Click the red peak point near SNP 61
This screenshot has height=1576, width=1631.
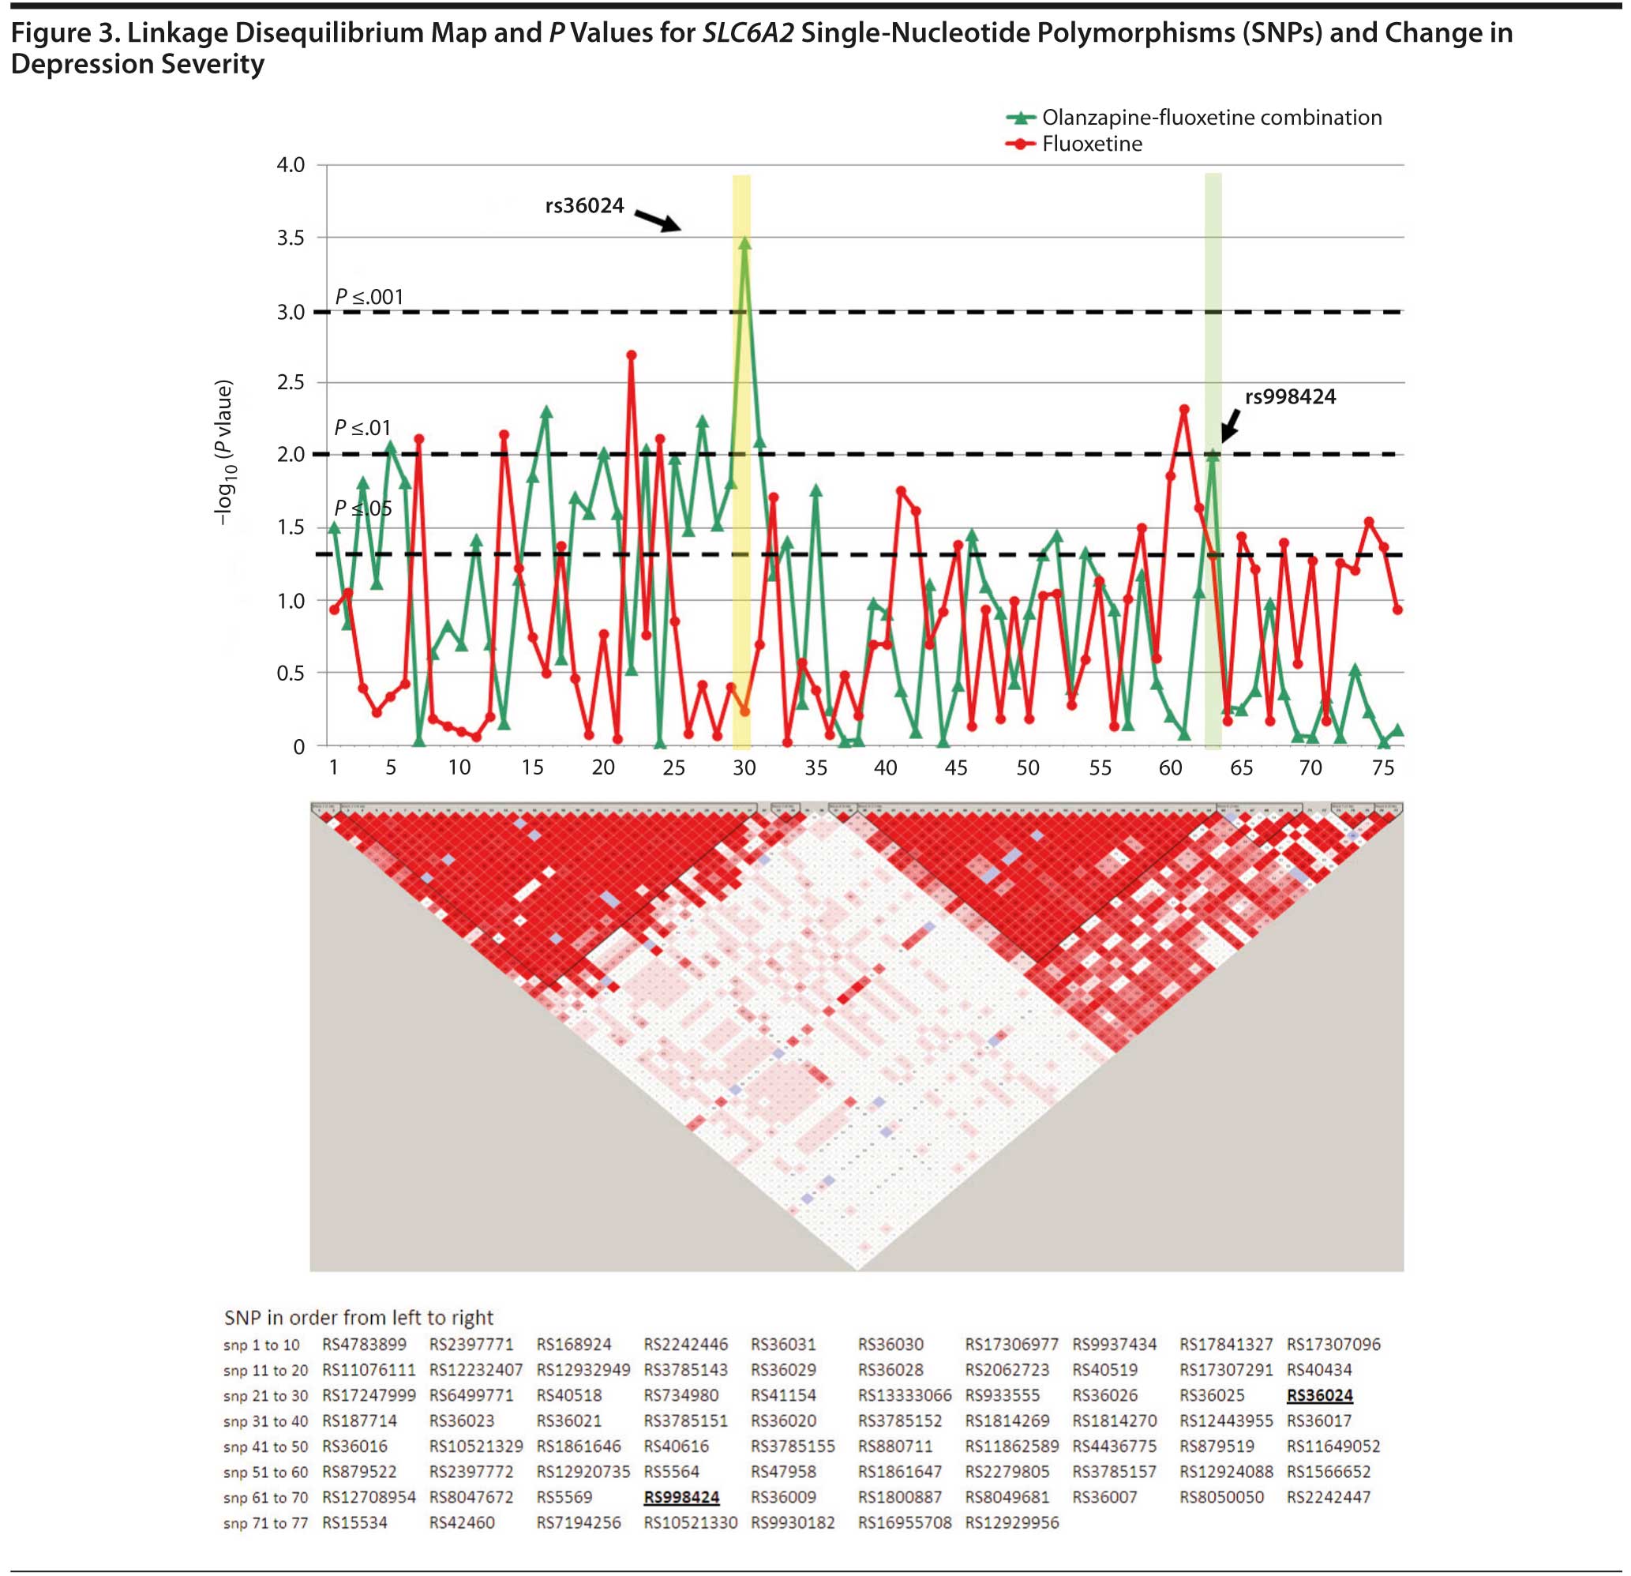(1184, 409)
